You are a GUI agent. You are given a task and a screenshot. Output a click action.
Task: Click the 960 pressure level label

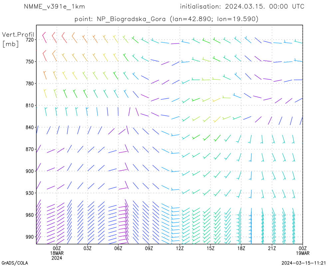[x=30, y=215]
